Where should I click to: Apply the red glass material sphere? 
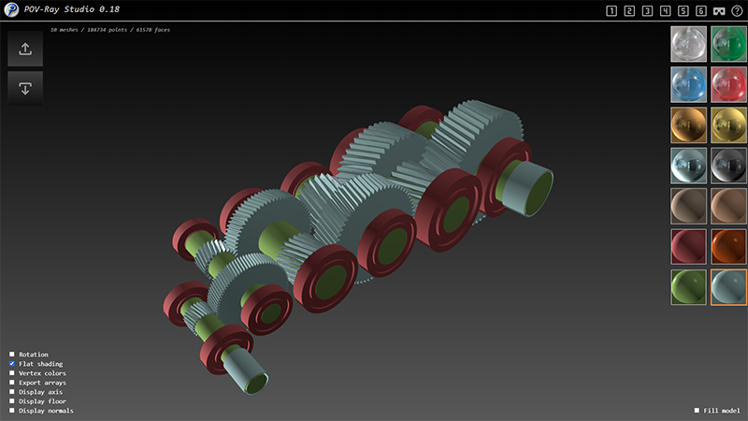pos(728,84)
